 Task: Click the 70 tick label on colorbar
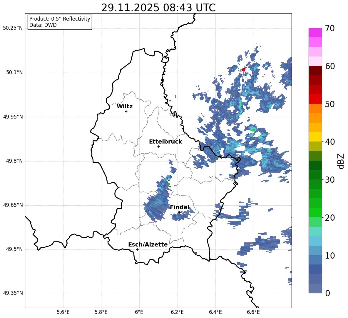pyautogui.click(x=329, y=28)
